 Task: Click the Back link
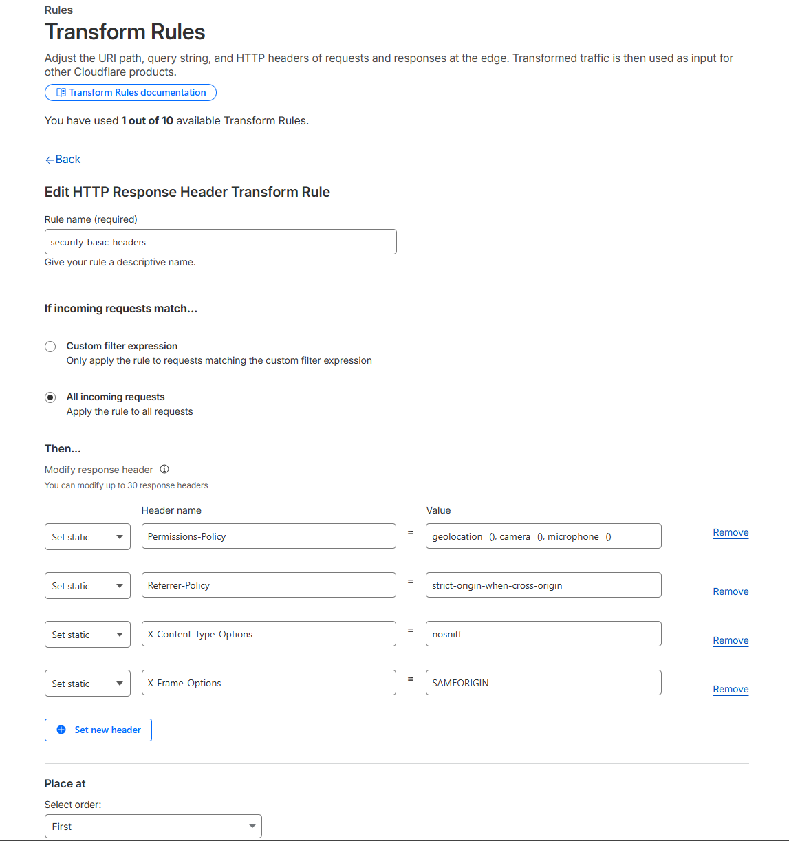point(67,159)
